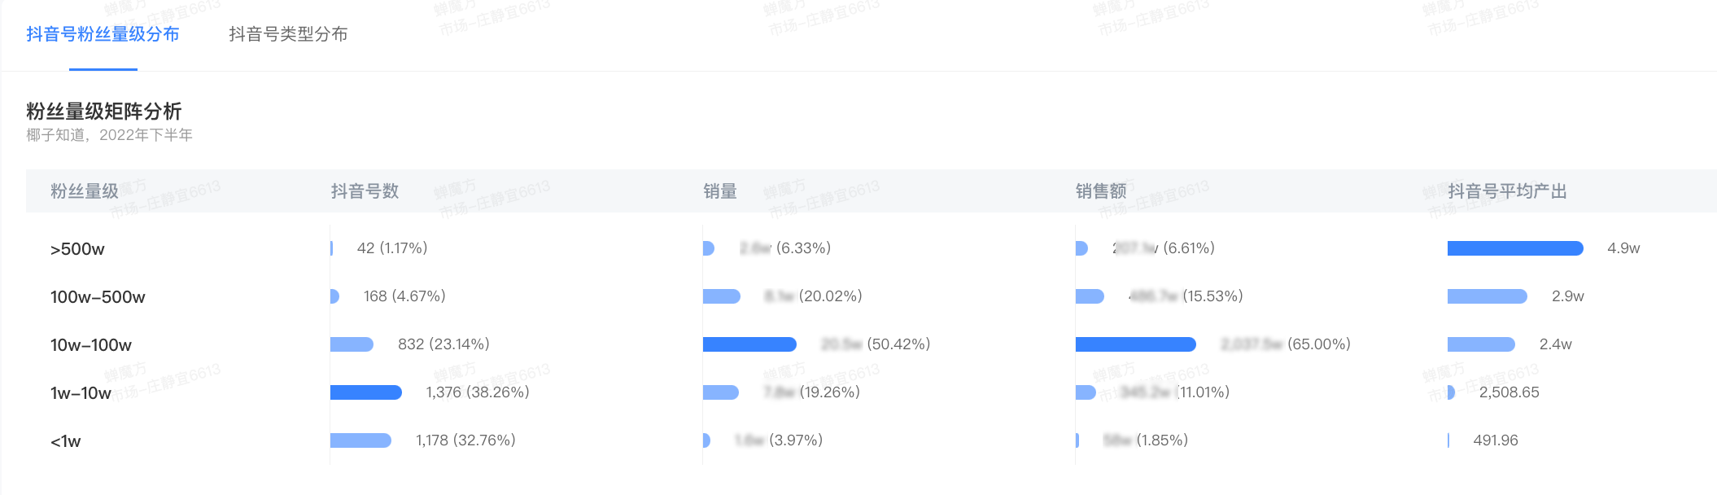This screenshot has width=1717, height=495.
Task: Click the 销售额 column header
Action: click(x=1101, y=191)
